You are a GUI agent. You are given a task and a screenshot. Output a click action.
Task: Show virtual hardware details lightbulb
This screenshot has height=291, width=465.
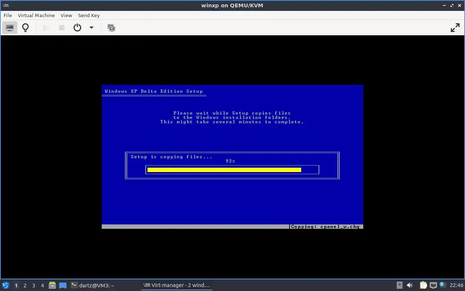click(25, 28)
